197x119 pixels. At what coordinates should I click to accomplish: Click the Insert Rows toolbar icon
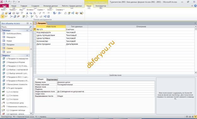11,16
